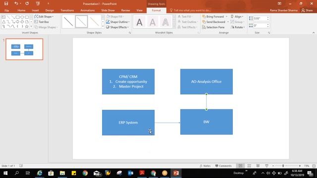Open the File tab

6,10
